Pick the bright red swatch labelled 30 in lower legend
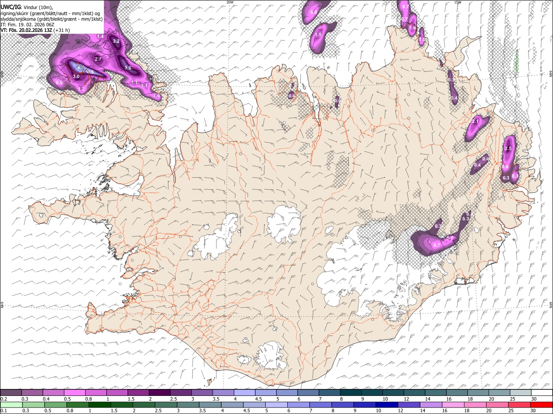The image size is (553, 414). [x=541, y=405]
